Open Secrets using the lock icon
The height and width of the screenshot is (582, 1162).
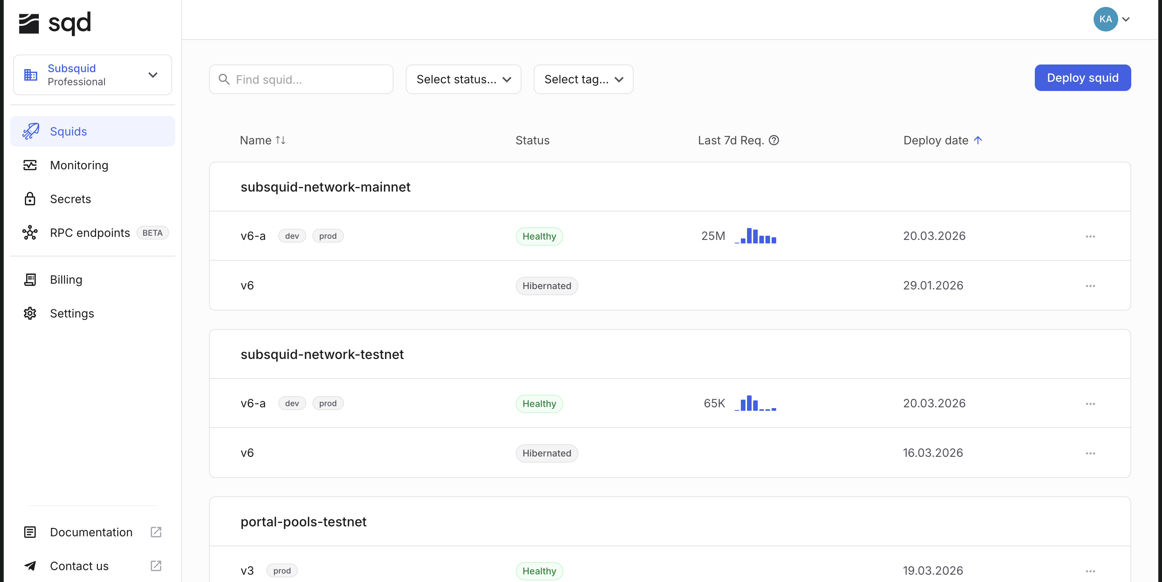[30, 199]
